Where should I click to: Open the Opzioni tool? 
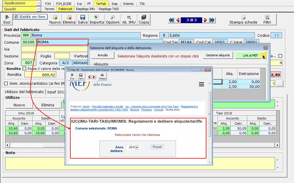pyautogui.click(x=112, y=20)
